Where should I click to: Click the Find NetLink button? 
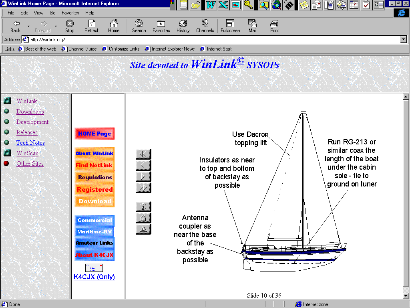pyautogui.click(x=94, y=165)
